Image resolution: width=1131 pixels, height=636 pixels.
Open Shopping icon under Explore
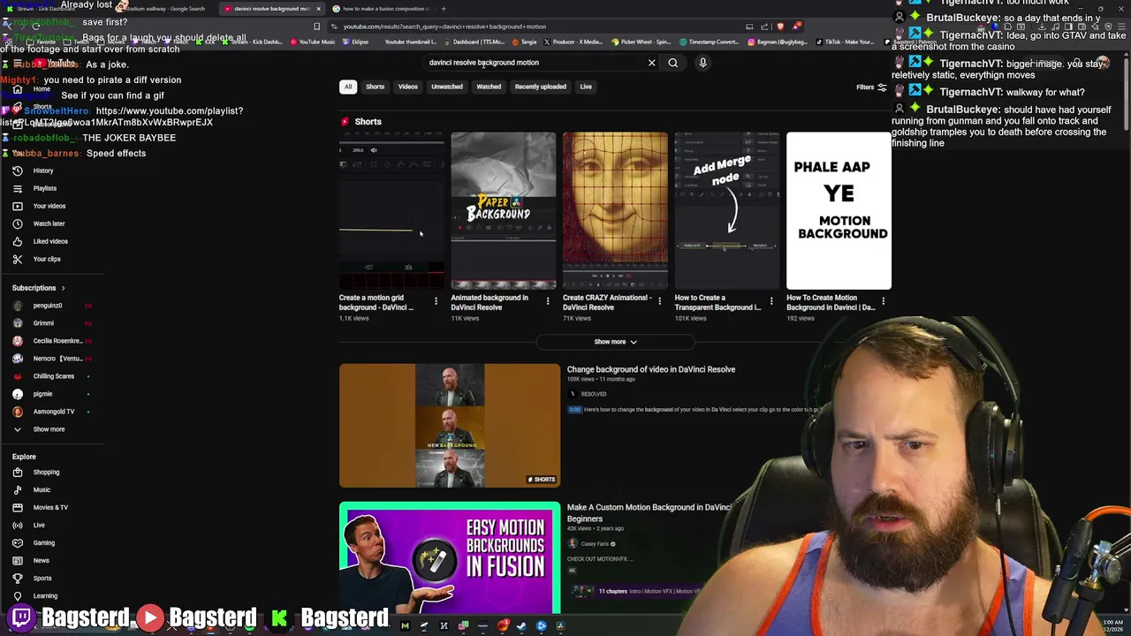17,472
